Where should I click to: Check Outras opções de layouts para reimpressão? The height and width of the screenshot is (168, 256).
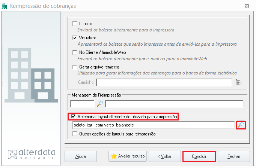coord(75,134)
